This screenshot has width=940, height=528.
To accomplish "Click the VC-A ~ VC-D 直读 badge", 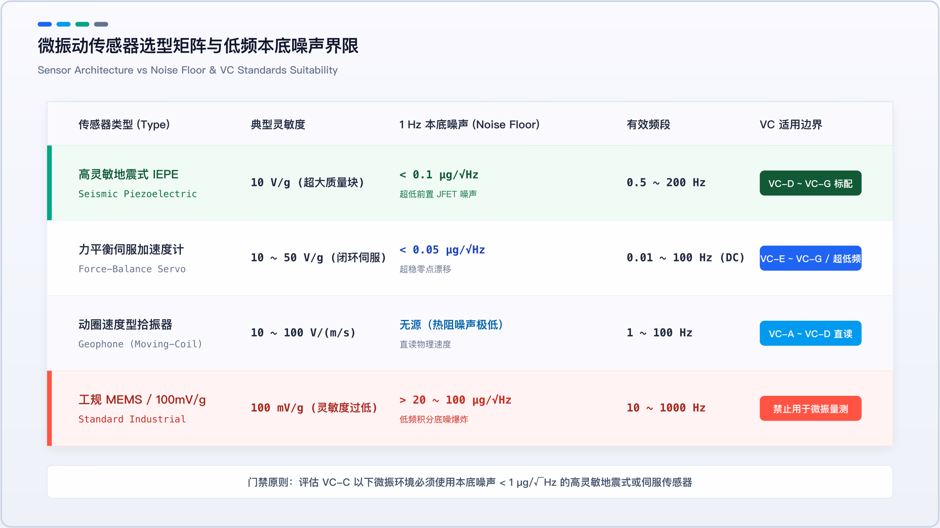I will pyautogui.click(x=810, y=333).
